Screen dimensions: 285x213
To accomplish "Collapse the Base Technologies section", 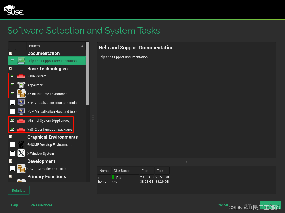I will tap(10, 68).
